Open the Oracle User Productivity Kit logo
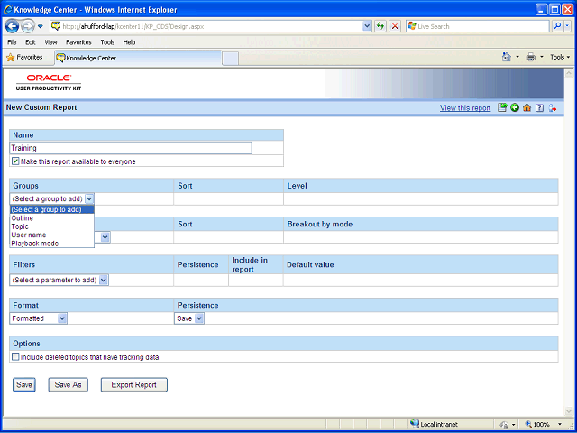 [49, 82]
